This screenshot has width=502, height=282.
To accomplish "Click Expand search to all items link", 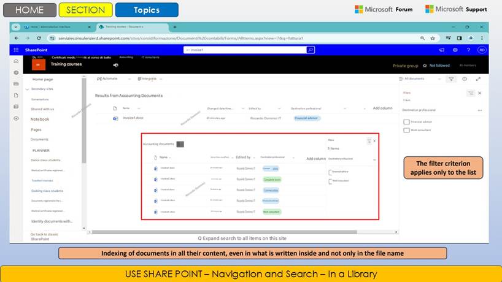I will 242,238.
